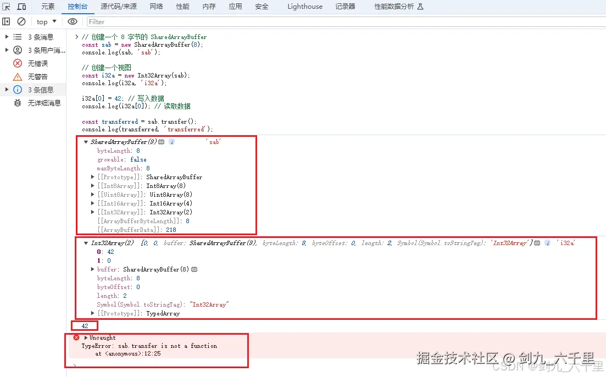Expand the 3 条消息 sidebar group

(x=7, y=37)
